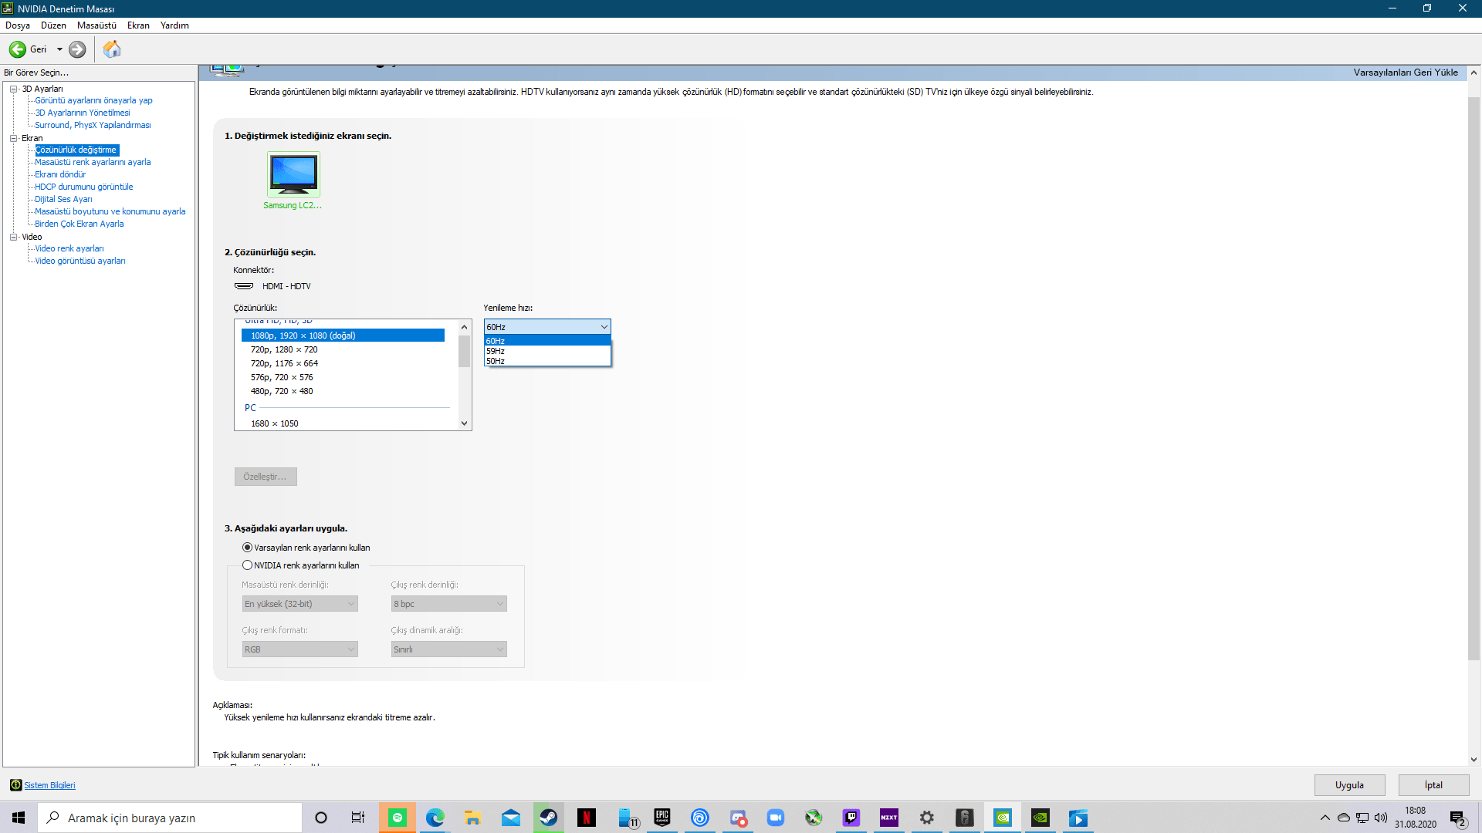Open Spotify from the taskbar

pyautogui.click(x=398, y=818)
